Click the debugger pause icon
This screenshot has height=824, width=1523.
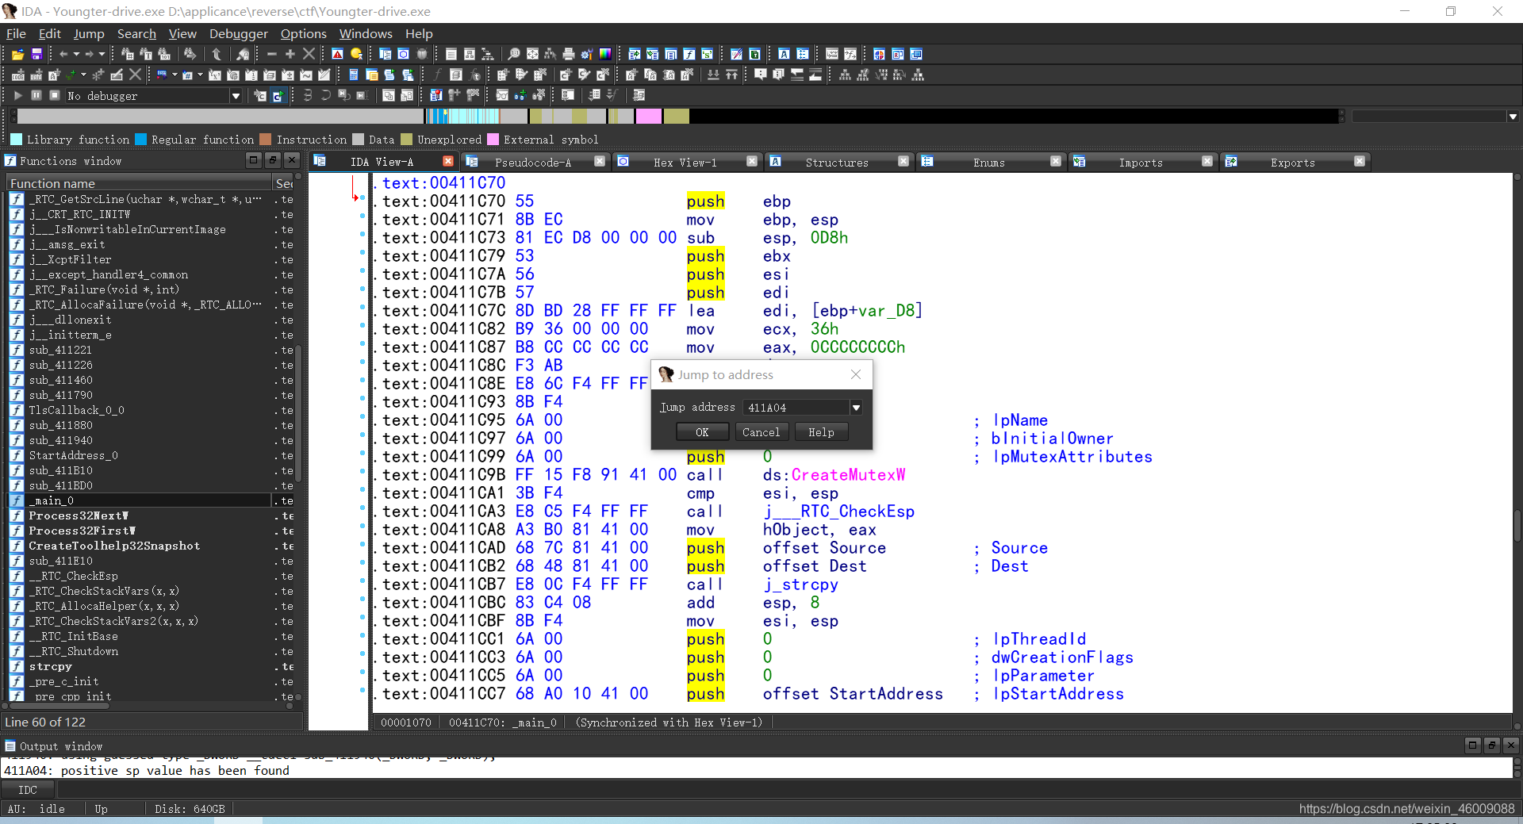tap(36, 95)
